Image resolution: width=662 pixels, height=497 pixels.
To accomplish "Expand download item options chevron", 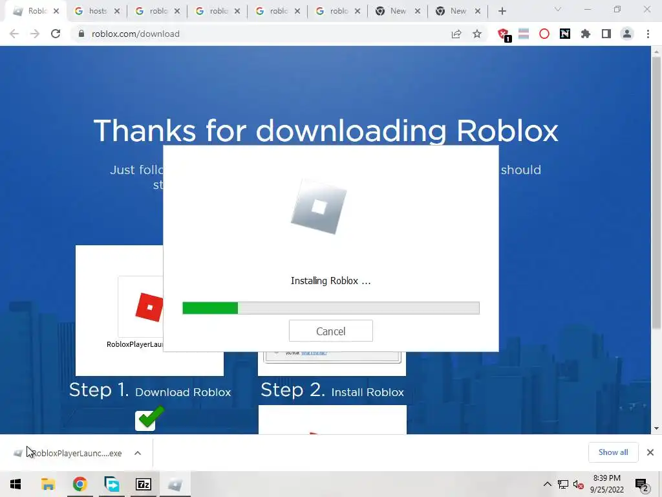I will (x=138, y=453).
